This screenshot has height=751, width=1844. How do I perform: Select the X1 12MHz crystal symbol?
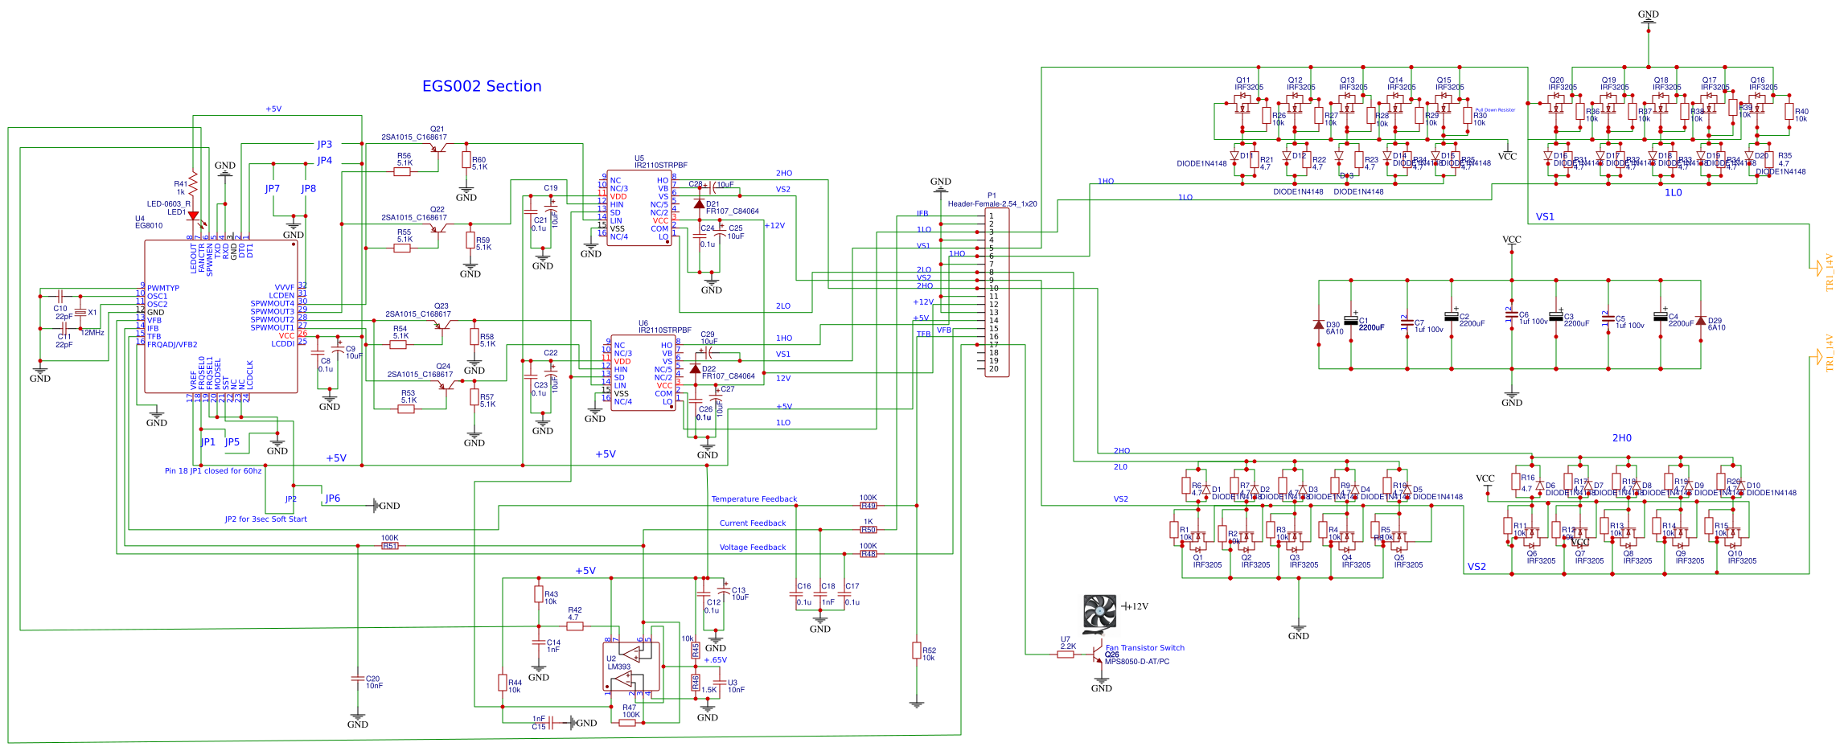pos(80,312)
